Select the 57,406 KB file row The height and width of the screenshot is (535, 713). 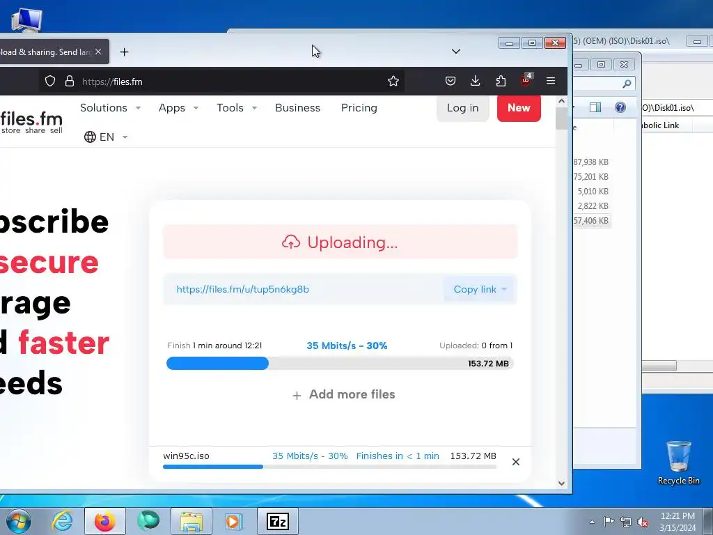tap(590, 221)
